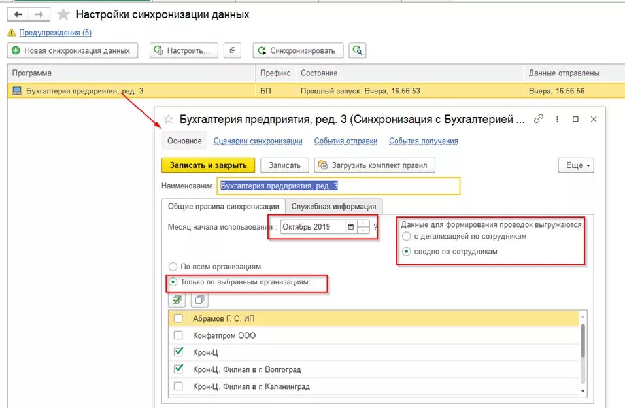Screen dimensions: 625x408
Task: Increase the month with the up arrow
Action: pos(363,224)
